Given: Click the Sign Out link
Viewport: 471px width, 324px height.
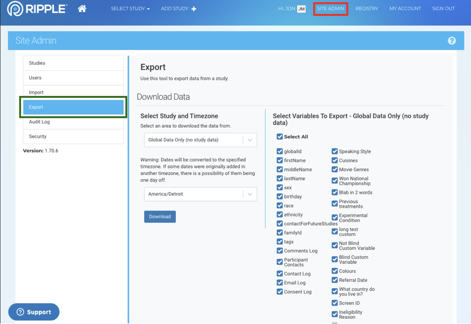Looking at the screenshot, I should pos(443,9).
